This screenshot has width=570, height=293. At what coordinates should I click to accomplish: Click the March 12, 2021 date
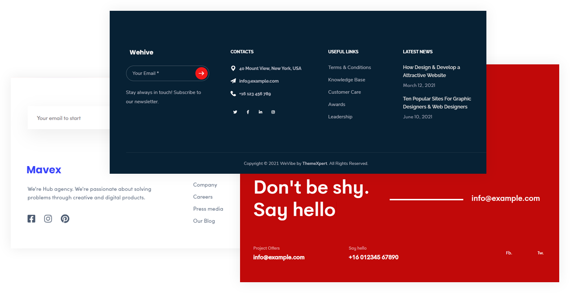419,85
